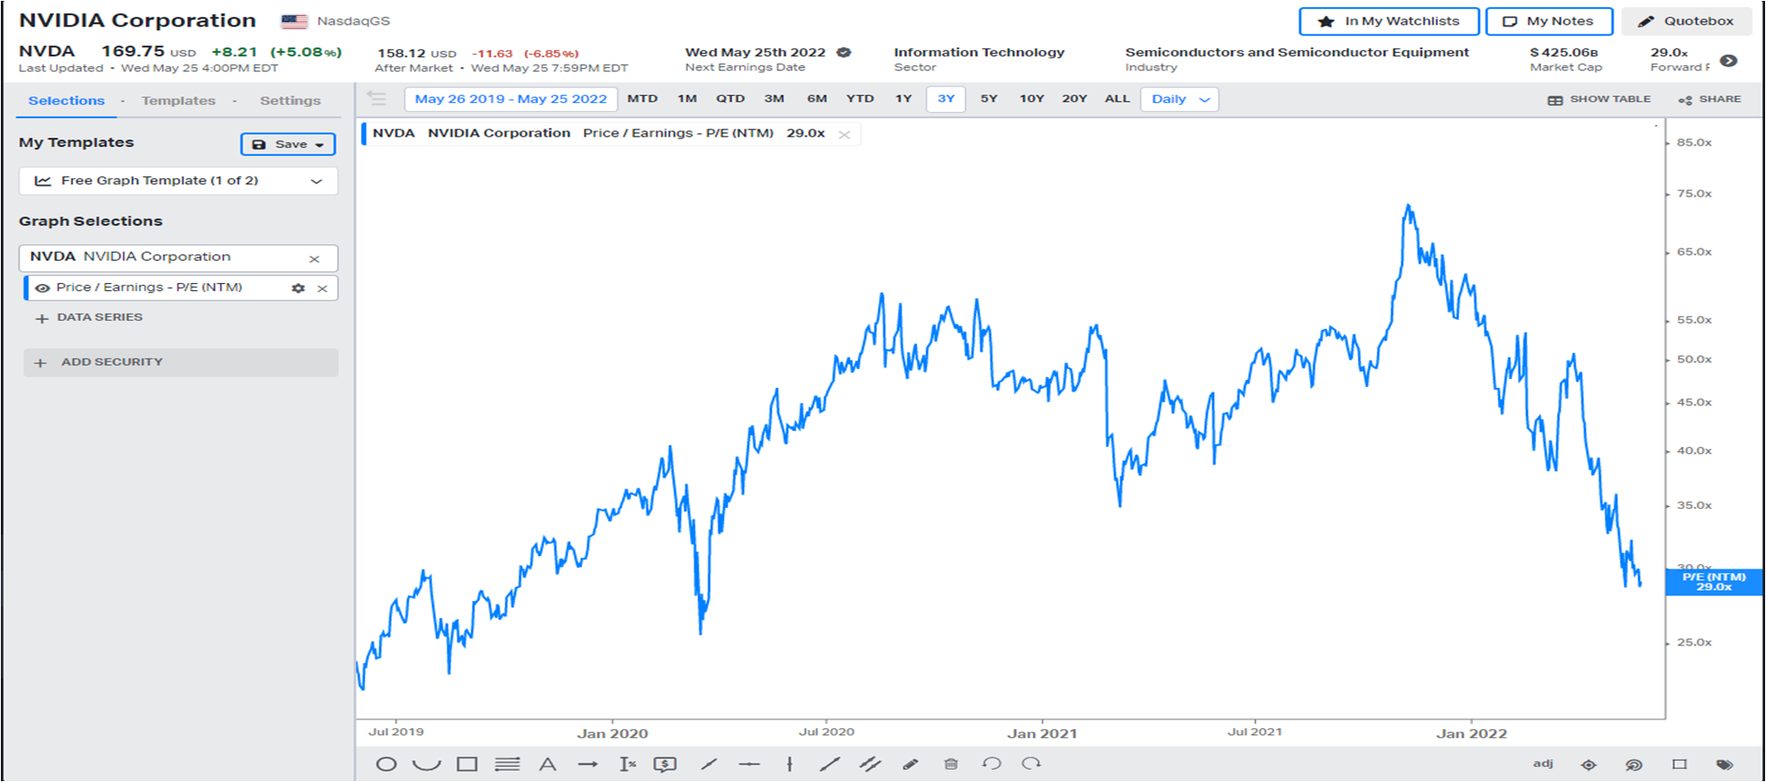Select the 5Y time range
The image size is (1766, 782).
click(x=989, y=99)
